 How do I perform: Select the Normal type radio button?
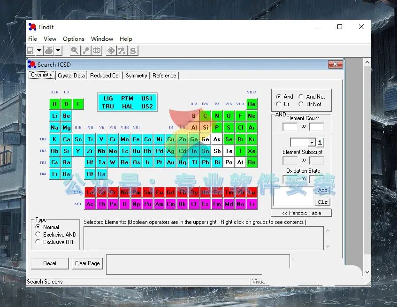[38, 227]
